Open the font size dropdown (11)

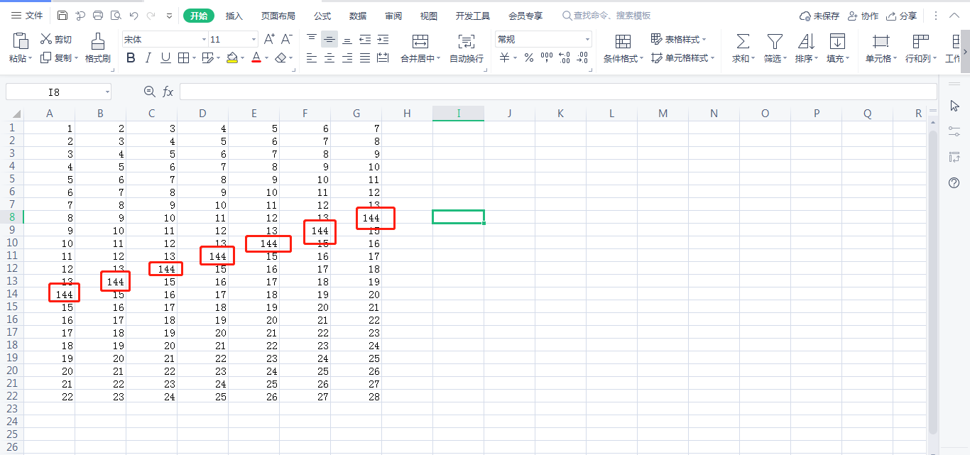pyautogui.click(x=254, y=40)
